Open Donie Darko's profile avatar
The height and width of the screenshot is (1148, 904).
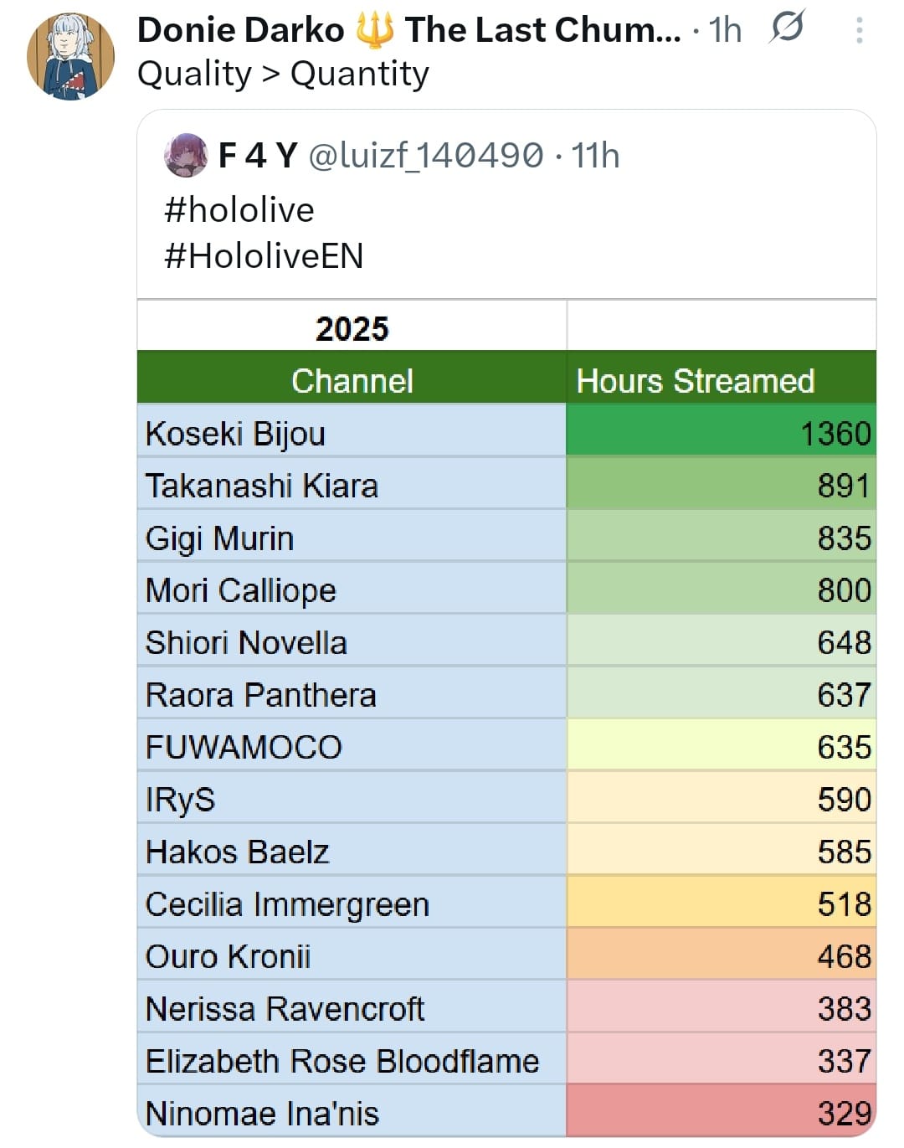coord(71,57)
